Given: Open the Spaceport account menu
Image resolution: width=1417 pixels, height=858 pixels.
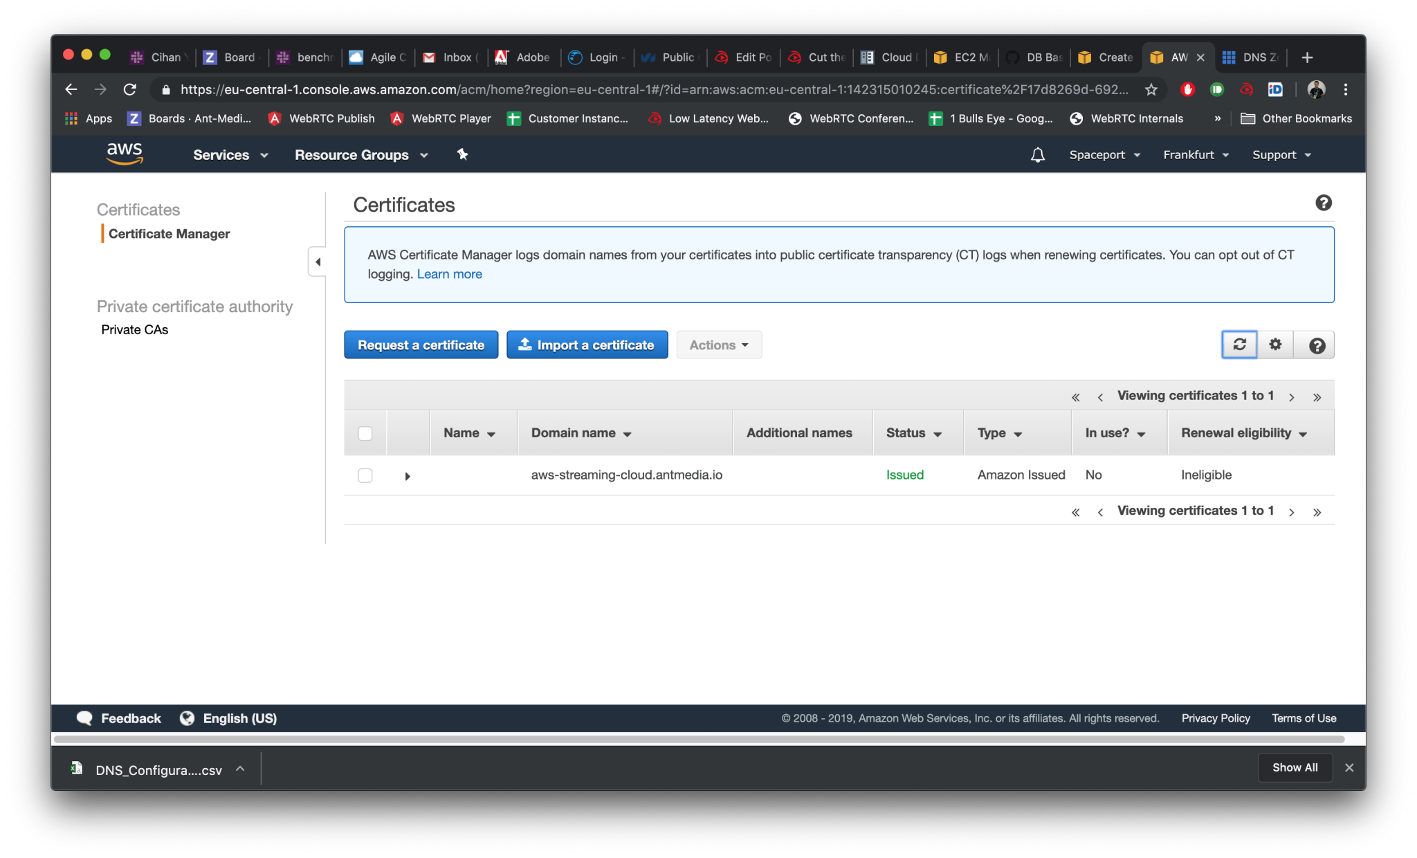Looking at the screenshot, I should (x=1104, y=155).
